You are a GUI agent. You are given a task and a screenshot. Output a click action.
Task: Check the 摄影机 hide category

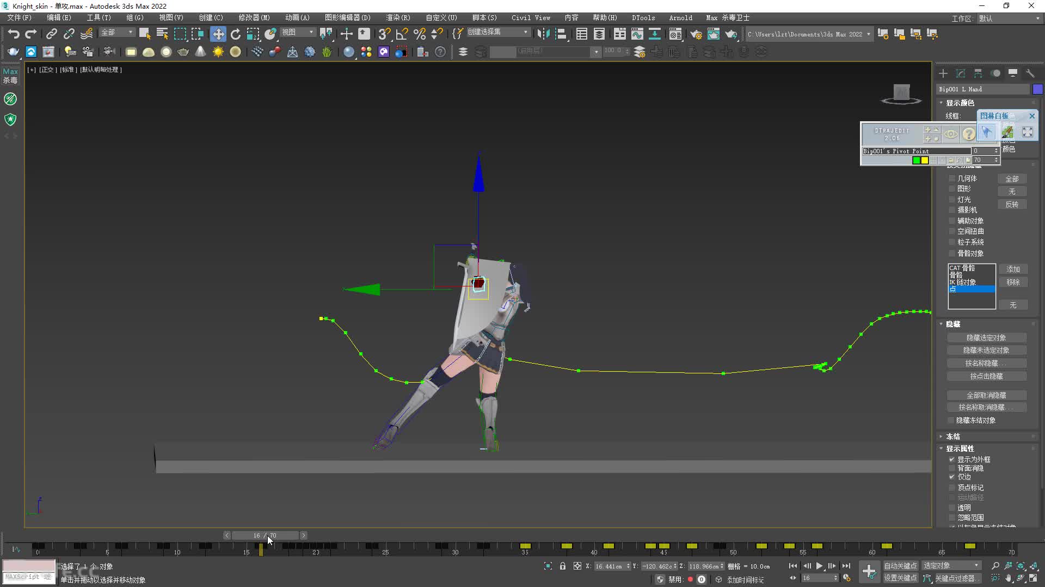952,210
